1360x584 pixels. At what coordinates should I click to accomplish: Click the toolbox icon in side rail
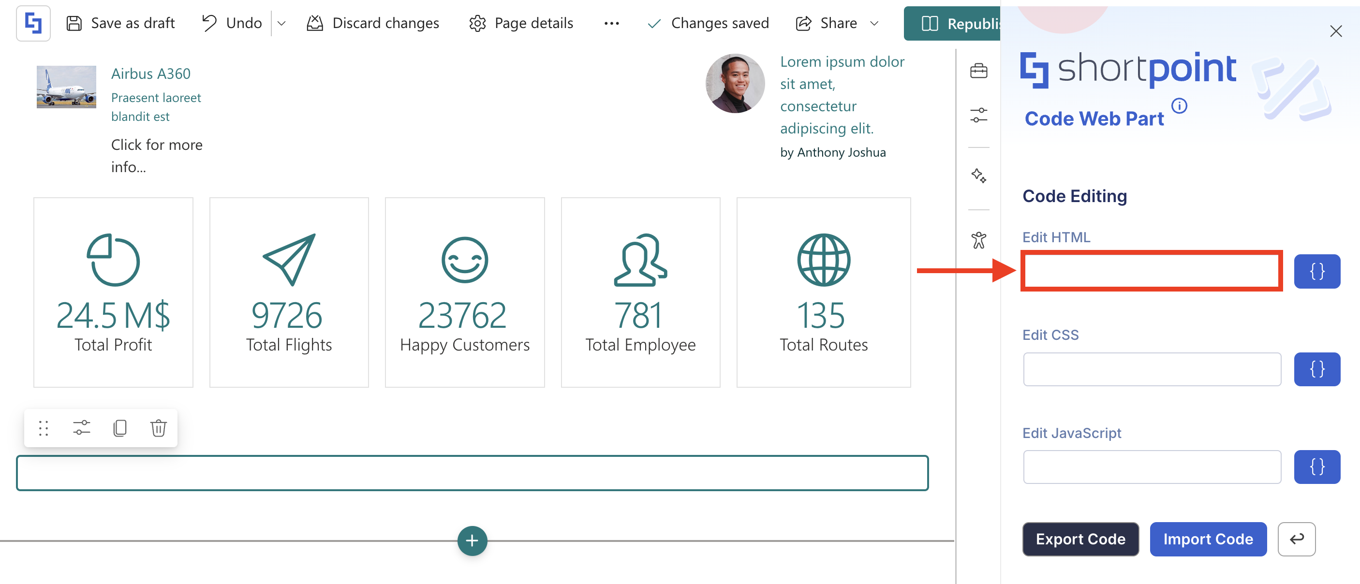click(x=978, y=71)
